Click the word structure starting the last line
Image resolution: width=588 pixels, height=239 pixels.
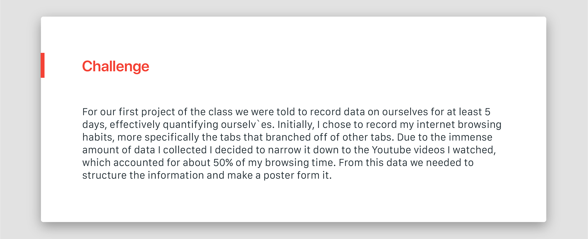click(x=104, y=175)
